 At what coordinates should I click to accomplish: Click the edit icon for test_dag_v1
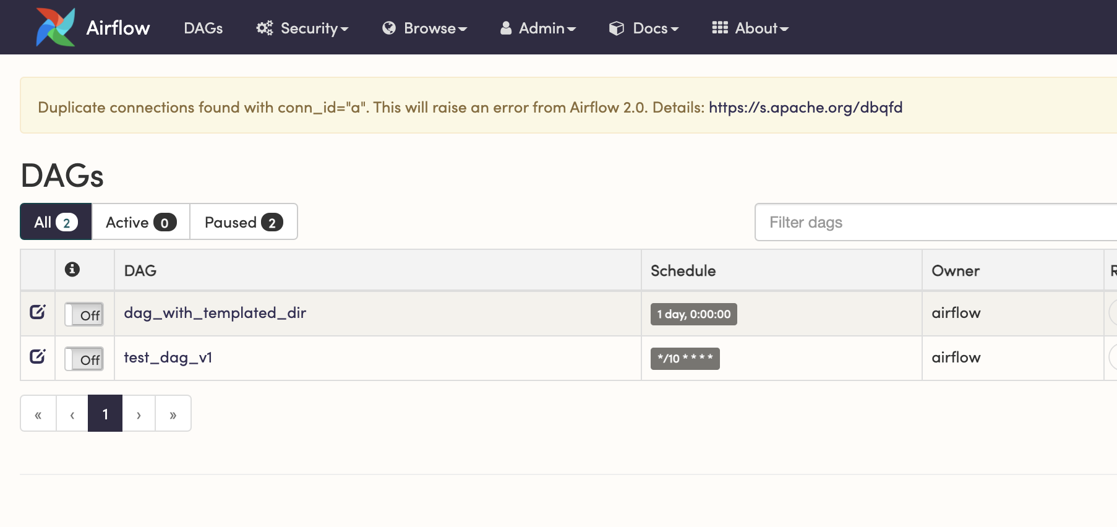38,356
